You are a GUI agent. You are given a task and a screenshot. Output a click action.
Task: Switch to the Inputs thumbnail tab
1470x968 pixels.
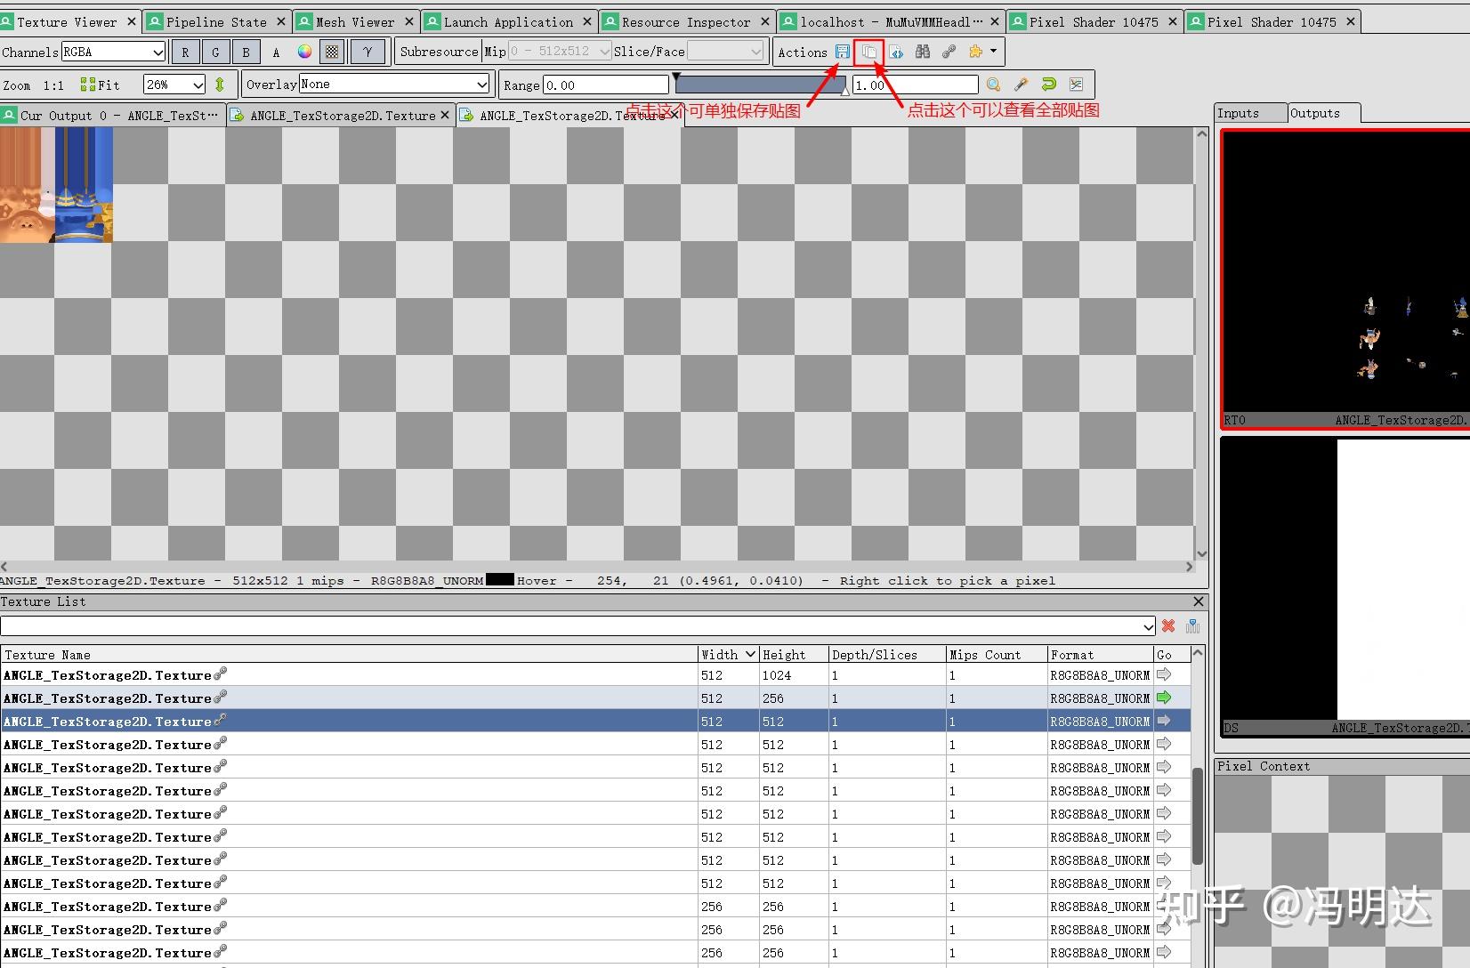(x=1250, y=113)
